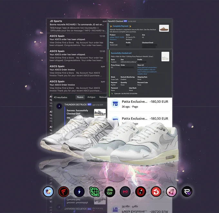The height and width of the screenshot is (213, 219).
Task: Click the Proxy Group DC value
Action: pyautogui.click(x=112, y=68)
